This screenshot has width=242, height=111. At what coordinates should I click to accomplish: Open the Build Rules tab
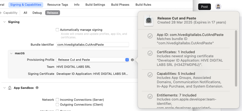pos(143,5)
